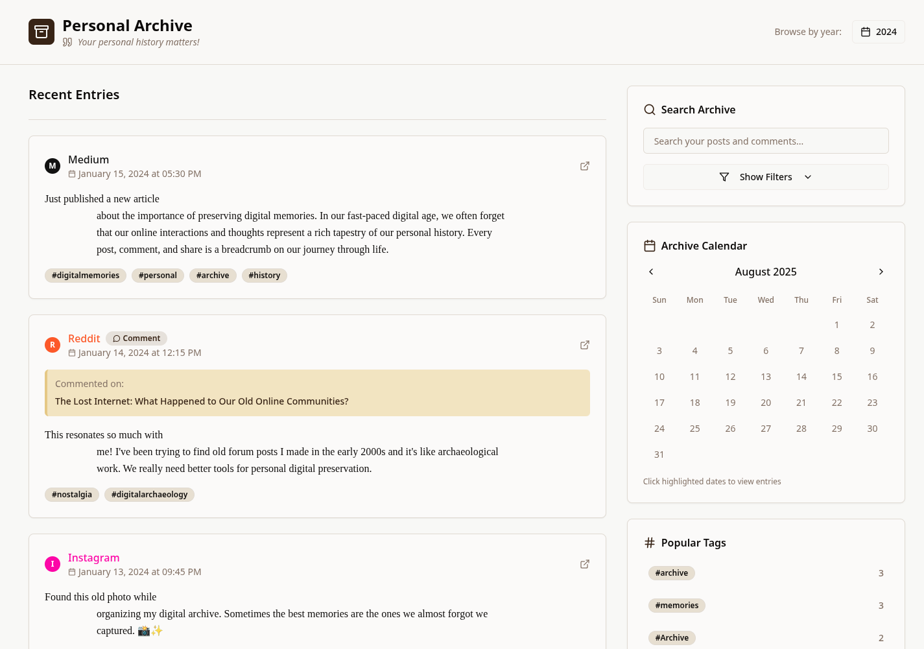The width and height of the screenshot is (924, 649).
Task: Expand Show Filters panel
Action: click(x=766, y=177)
